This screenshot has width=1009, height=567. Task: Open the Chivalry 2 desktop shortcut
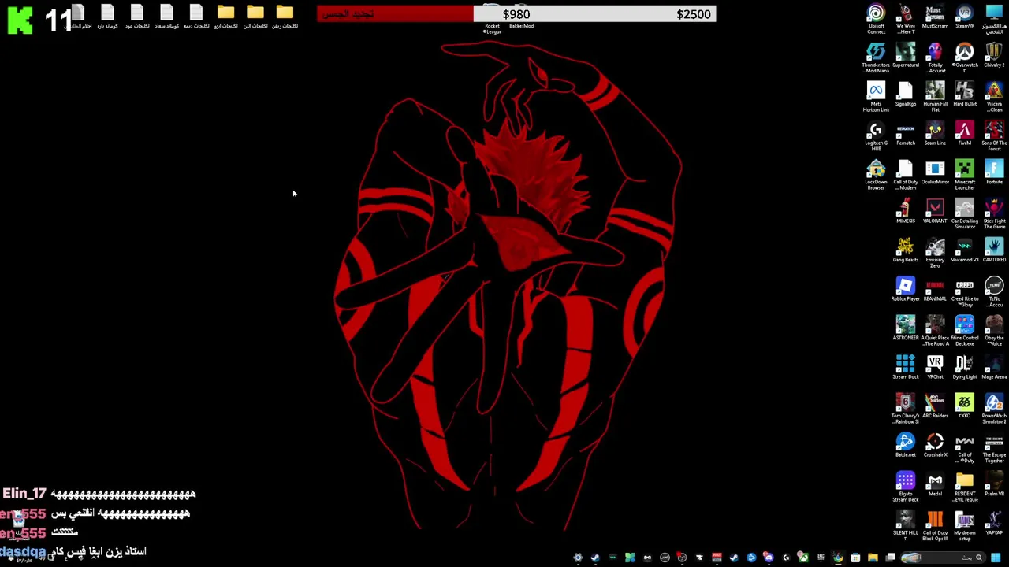point(994,56)
